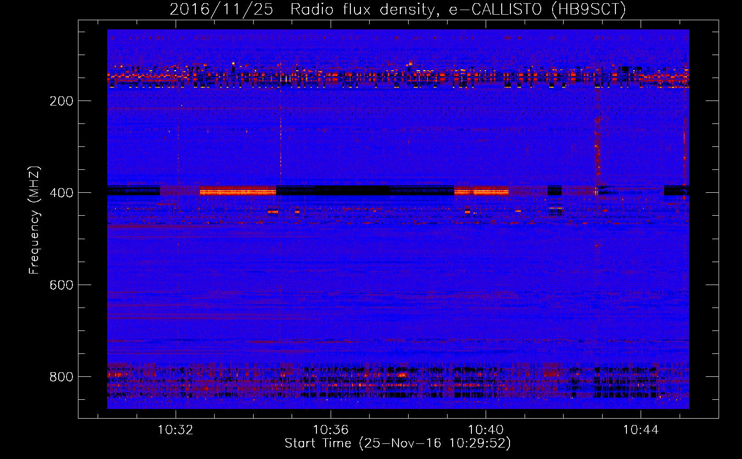Screen dimensions: 742x459
Task: Click the '600' frequency tick label
Action: point(61,285)
